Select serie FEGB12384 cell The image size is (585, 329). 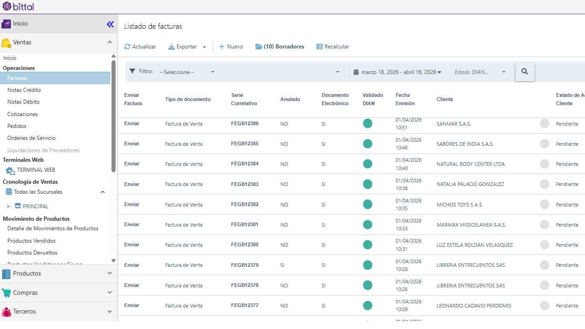[245, 164]
